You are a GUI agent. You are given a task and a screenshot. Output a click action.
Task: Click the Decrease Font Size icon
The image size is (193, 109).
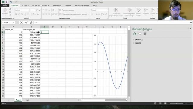[40, 10]
